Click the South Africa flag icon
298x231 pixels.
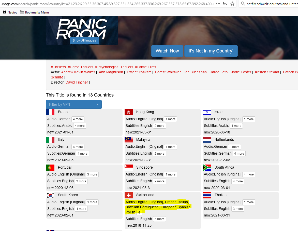pos(207,168)
